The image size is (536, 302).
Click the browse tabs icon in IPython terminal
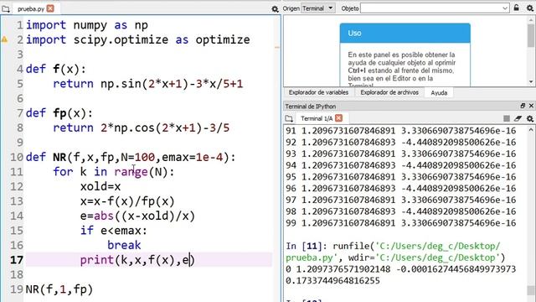pyautogui.click(x=289, y=118)
